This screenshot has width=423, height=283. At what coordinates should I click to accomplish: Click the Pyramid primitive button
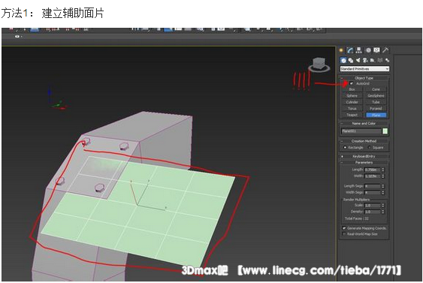pyautogui.click(x=376, y=108)
